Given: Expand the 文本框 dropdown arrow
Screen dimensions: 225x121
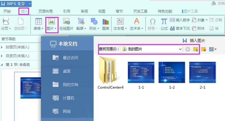Looking at the screenshot, I should coord(126,29).
